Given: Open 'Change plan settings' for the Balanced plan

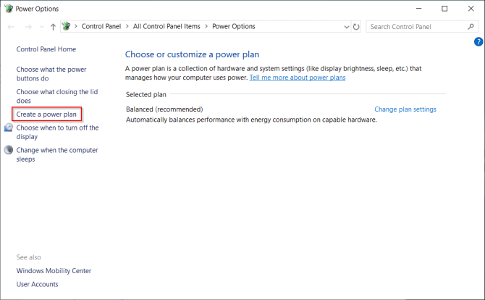Looking at the screenshot, I should coord(405,109).
